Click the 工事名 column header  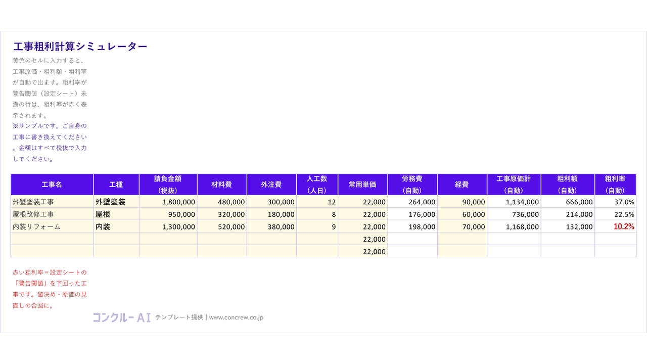click(x=52, y=185)
